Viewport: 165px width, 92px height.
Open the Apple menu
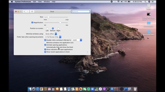pyautogui.click(x=12, y=2)
